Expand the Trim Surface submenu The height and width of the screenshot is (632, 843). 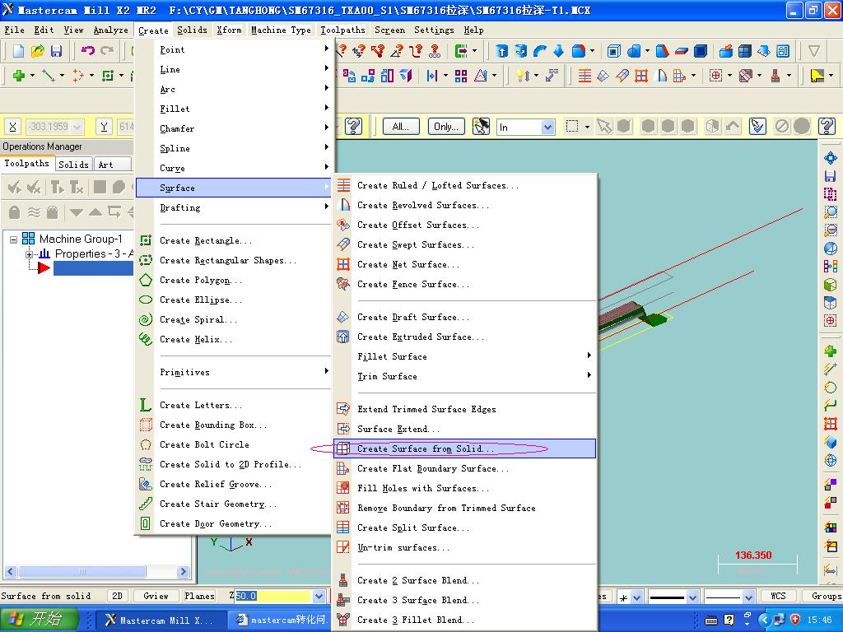point(465,377)
